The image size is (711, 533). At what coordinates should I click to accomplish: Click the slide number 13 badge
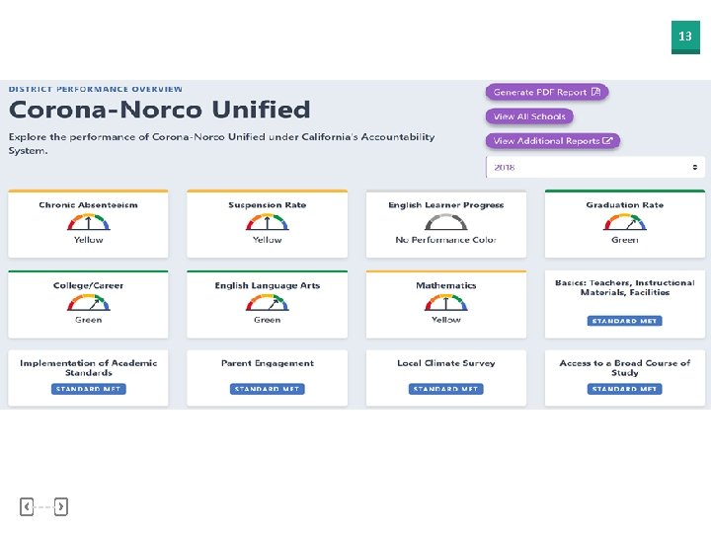pyautogui.click(x=685, y=38)
